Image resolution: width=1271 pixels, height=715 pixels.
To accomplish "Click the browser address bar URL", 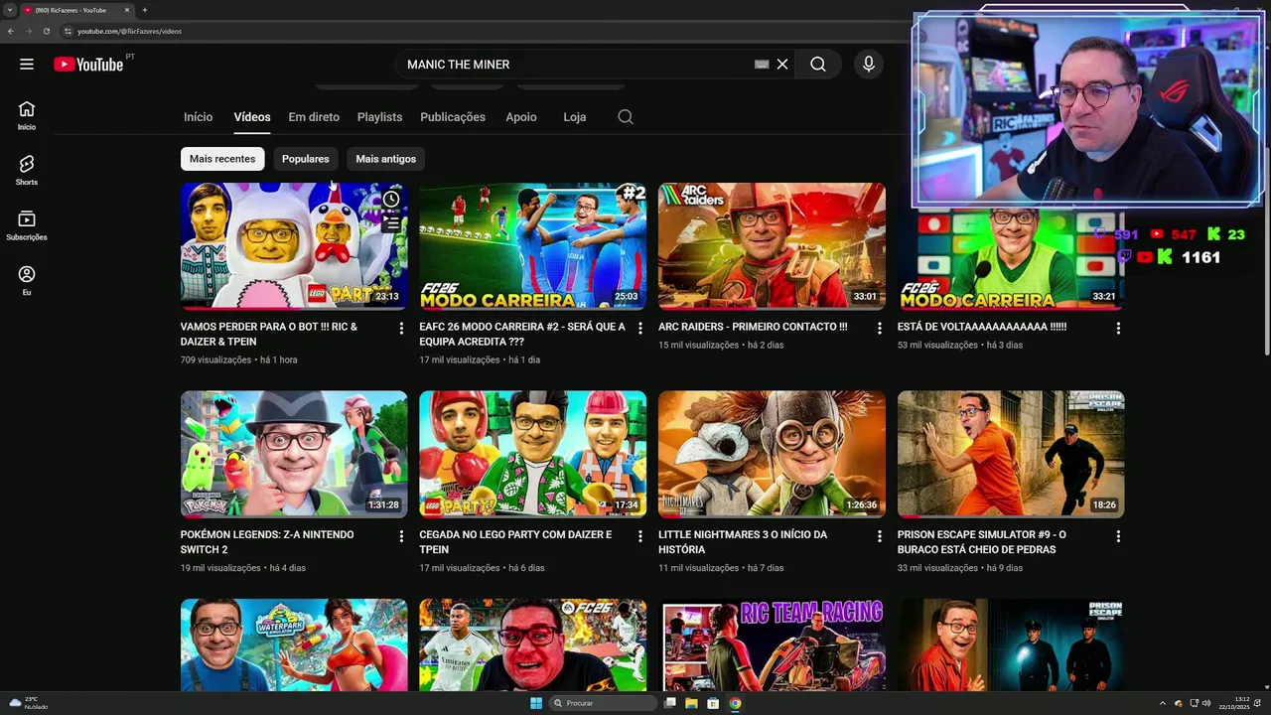I will [x=129, y=31].
